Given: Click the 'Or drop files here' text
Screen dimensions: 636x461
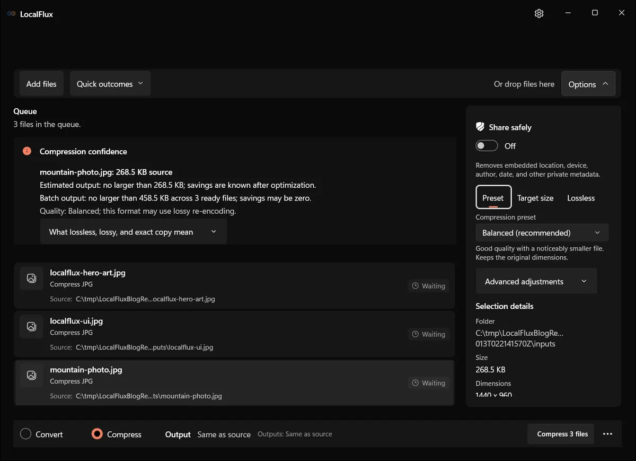Looking at the screenshot, I should coord(524,84).
